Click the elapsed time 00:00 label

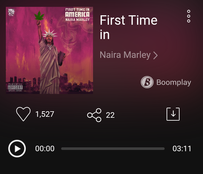[x=45, y=149]
